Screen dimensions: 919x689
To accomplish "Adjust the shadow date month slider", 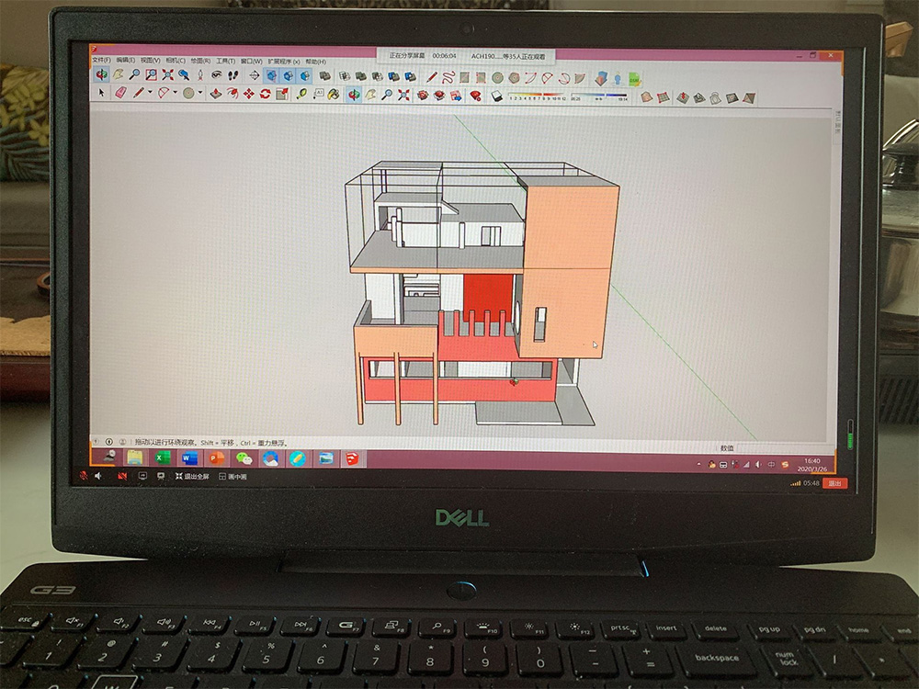I will 533,96.
